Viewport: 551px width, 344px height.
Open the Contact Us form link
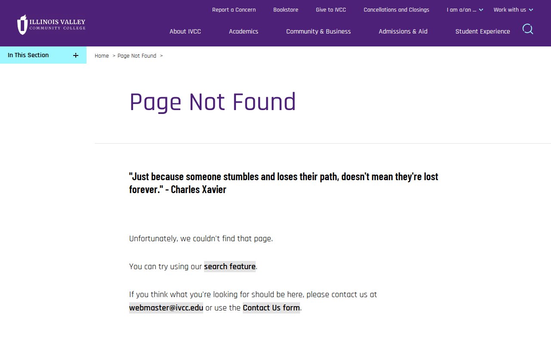[x=271, y=308]
